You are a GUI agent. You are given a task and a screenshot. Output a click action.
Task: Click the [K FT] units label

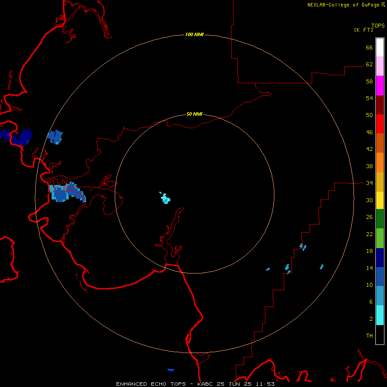click(x=363, y=30)
